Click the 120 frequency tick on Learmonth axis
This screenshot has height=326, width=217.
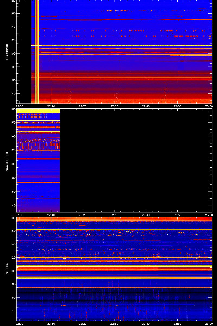pyautogui.click(x=13, y=40)
